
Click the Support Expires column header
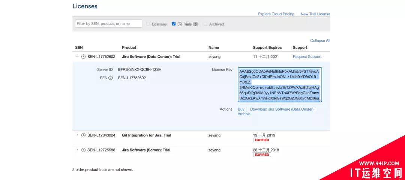pos(267,48)
